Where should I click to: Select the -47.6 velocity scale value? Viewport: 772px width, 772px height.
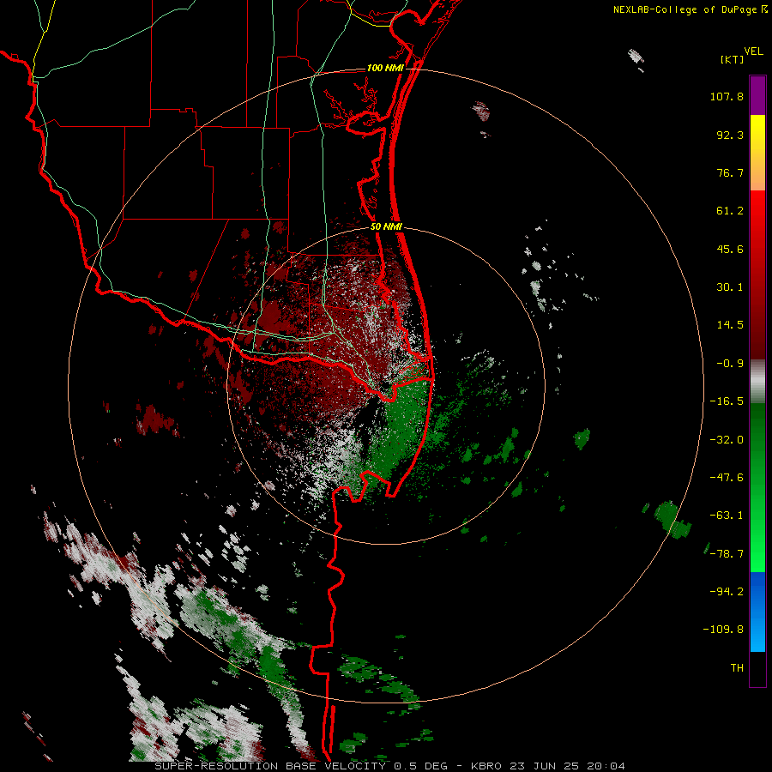point(727,478)
